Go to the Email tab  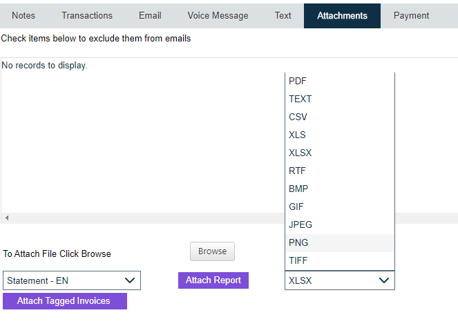coord(150,16)
